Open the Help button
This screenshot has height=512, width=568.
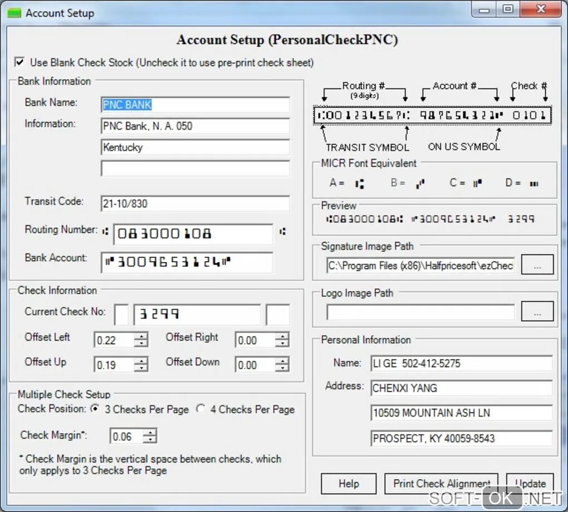pos(349,484)
